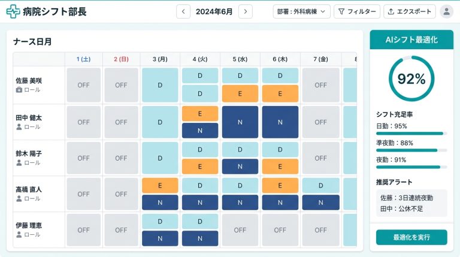The image size is (460, 257).
Task: Open the 佐藤：3日連続夜勤 alert
Action: (x=407, y=198)
